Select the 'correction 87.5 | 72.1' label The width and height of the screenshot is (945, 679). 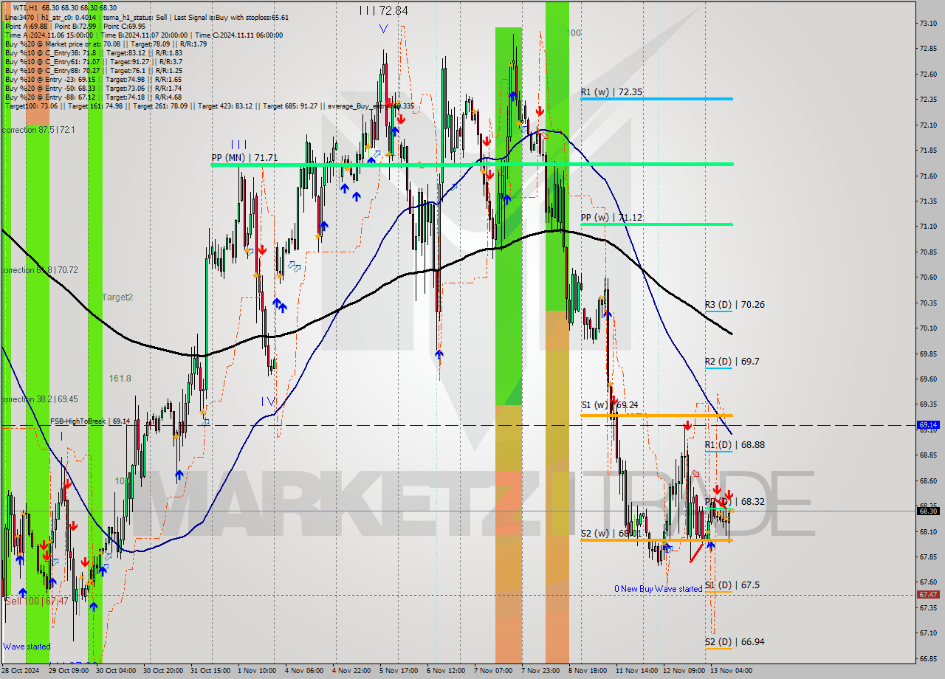[x=38, y=130]
